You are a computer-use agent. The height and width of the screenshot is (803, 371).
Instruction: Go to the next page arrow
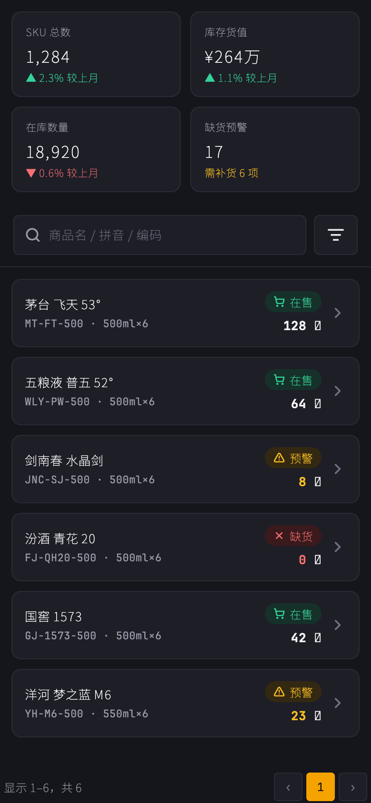353,787
